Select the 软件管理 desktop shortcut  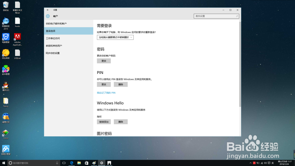tap(6, 70)
